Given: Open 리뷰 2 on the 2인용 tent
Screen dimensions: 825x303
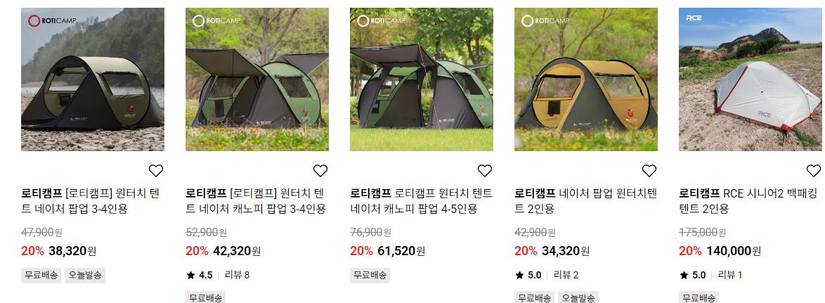Looking at the screenshot, I should click(566, 275).
